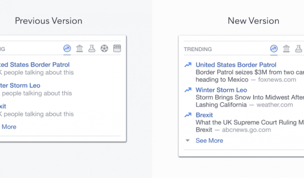This screenshot has height=178, width=304.
Task: Open Politics icon in previous version panel
Action: [79, 49]
